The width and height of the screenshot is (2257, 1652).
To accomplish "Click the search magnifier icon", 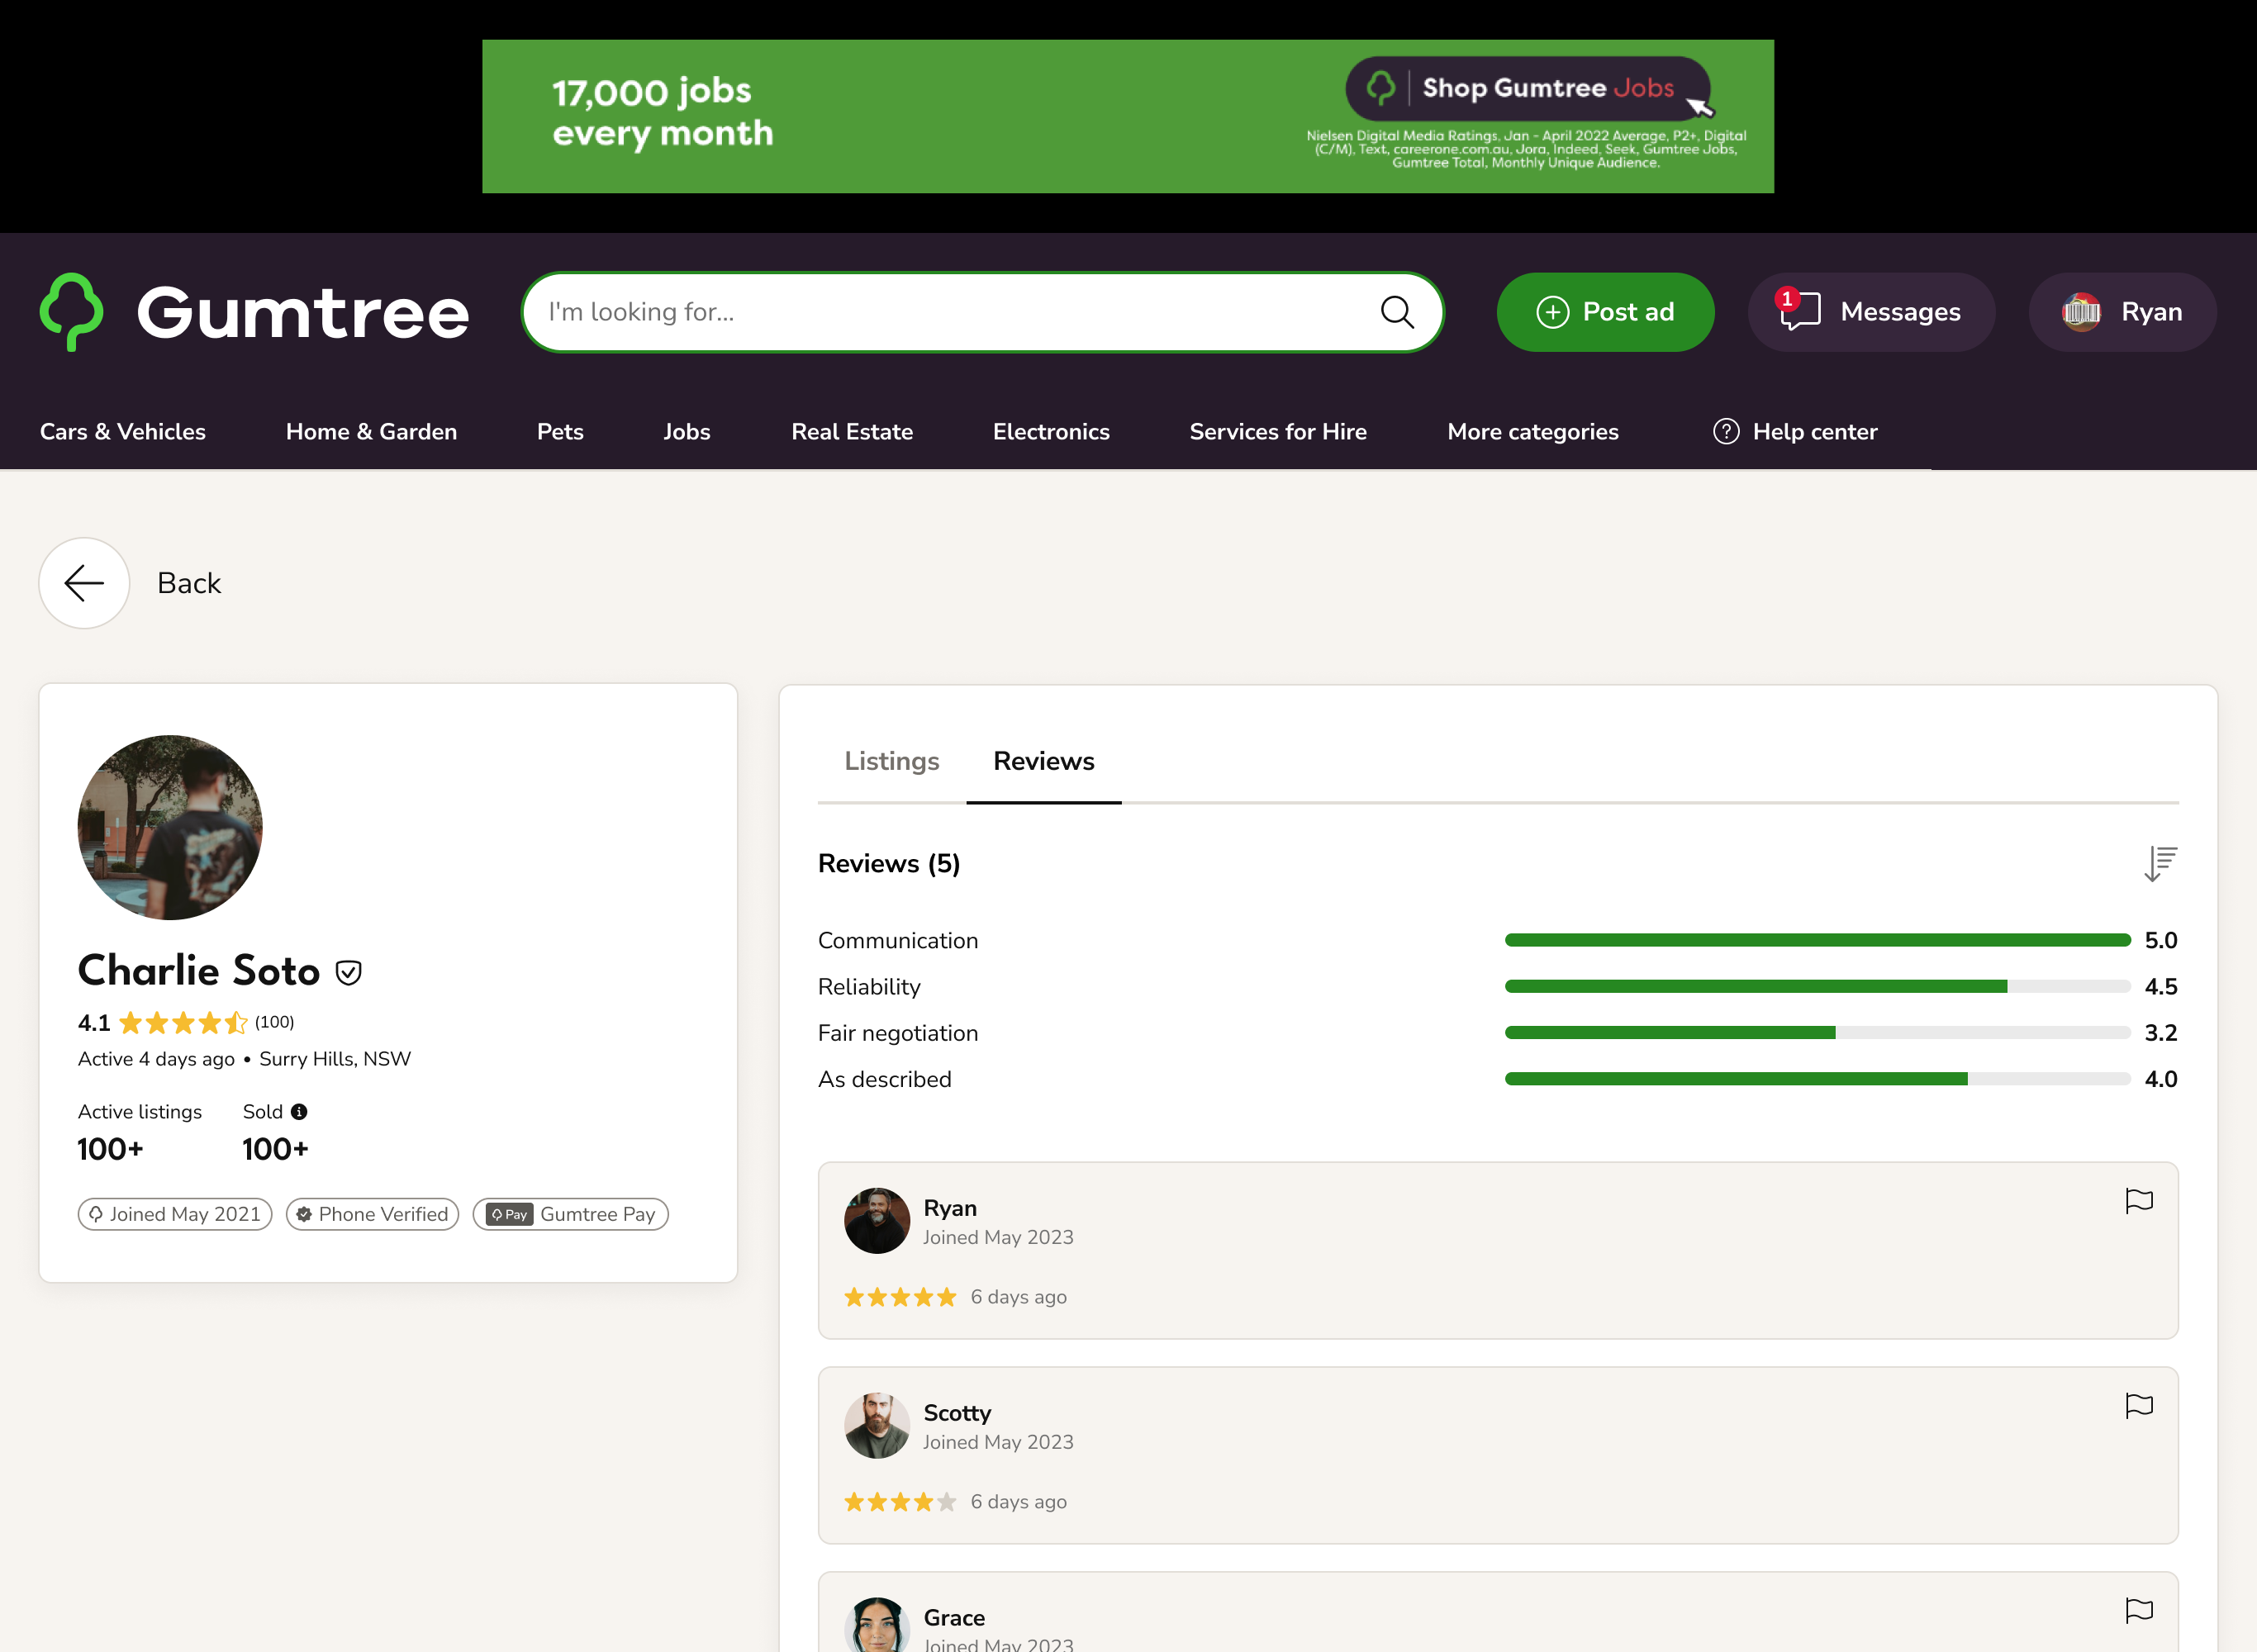I will (x=1396, y=312).
